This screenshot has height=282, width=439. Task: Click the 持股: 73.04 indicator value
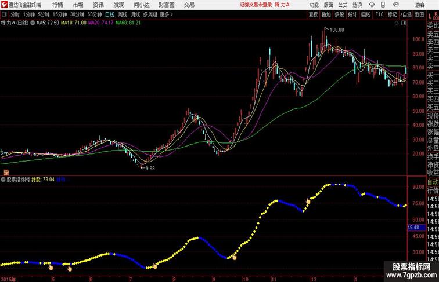point(43,180)
